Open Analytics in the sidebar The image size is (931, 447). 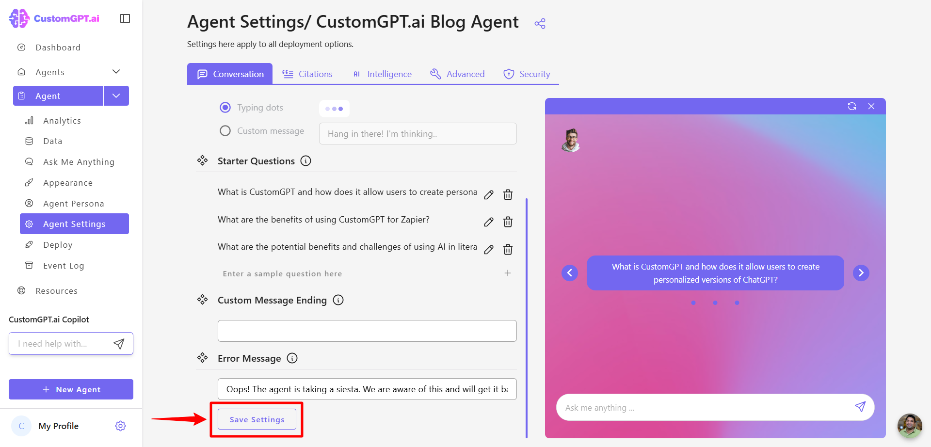[x=62, y=121]
